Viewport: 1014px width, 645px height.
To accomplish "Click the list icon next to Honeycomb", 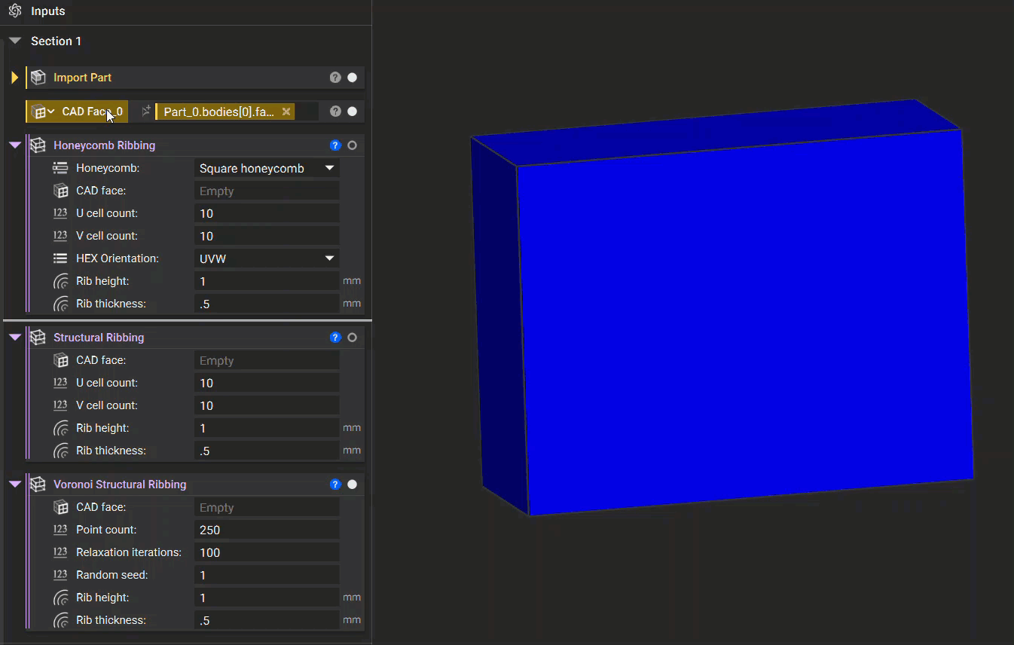I will (x=60, y=167).
